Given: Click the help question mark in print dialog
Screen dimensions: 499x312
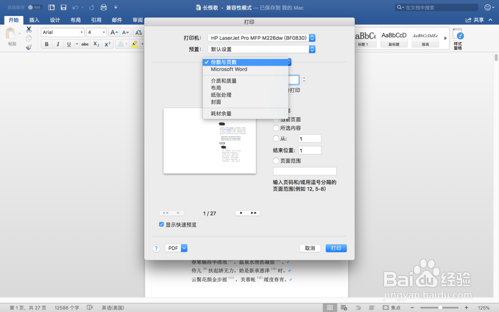Looking at the screenshot, I should [x=156, y=248].
